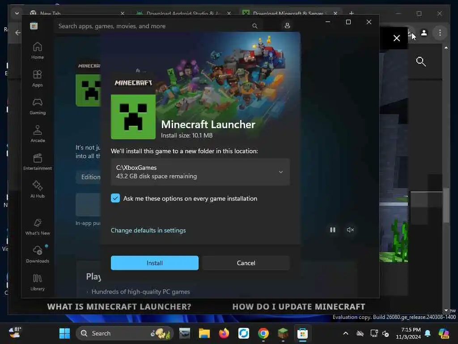Click Change defaults in settings link
Viewport: 458px width, 344px height.
(x=148, y=230)
